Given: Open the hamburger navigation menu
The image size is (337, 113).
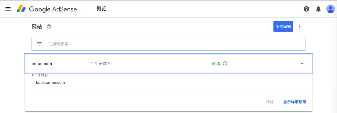Looking at the screenshot, I should [8, 9].
